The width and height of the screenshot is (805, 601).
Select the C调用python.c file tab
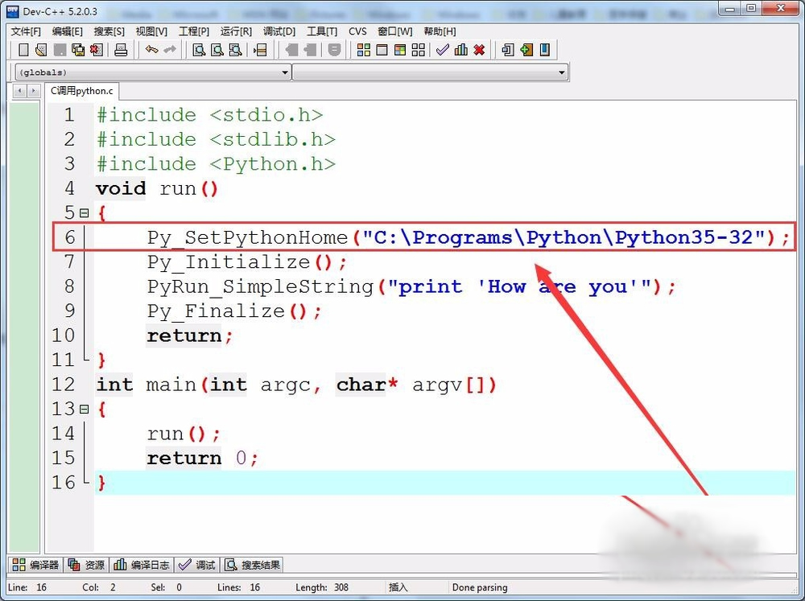click(81, 91)
